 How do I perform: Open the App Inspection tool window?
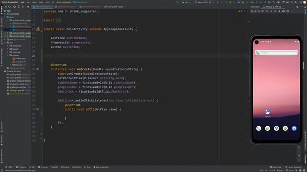point(101,167)
